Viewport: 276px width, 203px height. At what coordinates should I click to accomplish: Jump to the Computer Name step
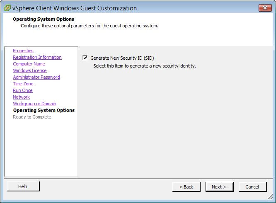[x=29, y=64]
